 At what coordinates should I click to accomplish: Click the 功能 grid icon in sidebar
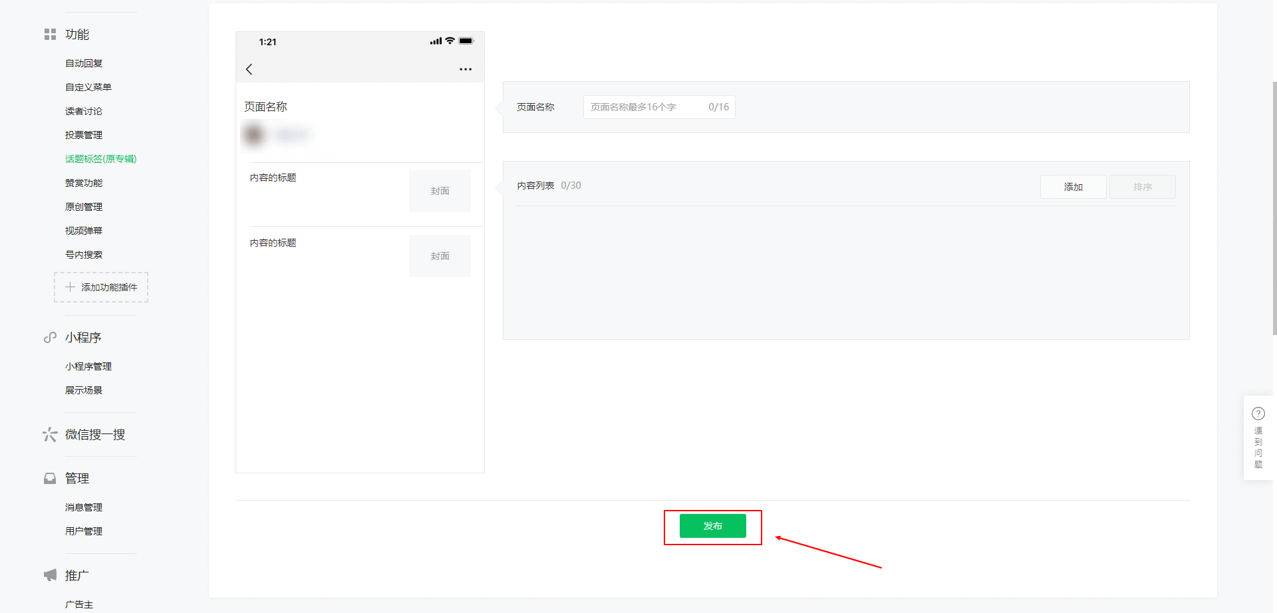50,34
